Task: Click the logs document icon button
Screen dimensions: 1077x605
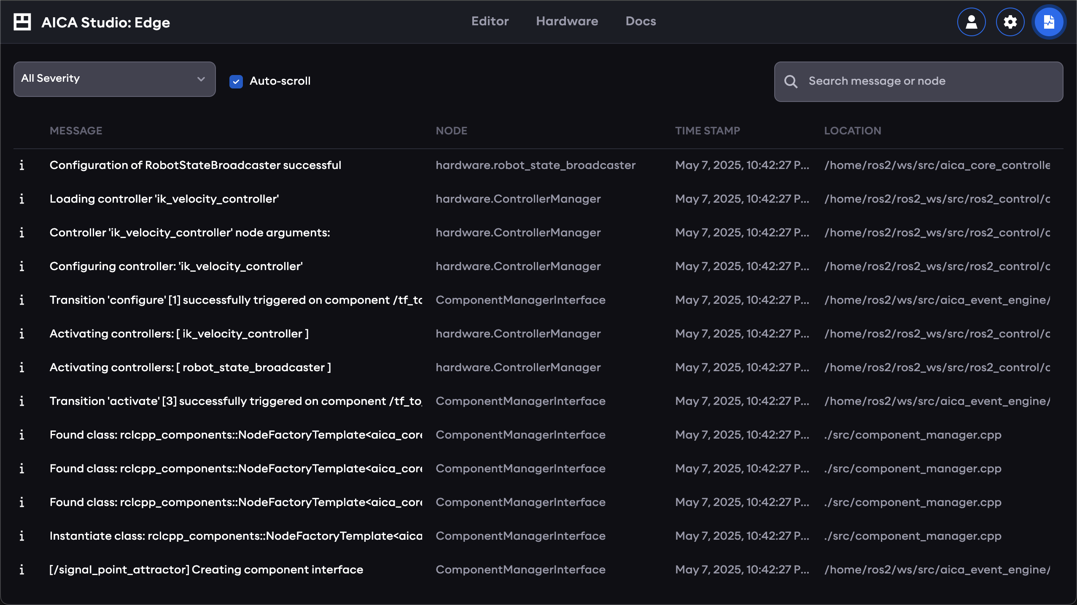Action: click(1049, 22)
